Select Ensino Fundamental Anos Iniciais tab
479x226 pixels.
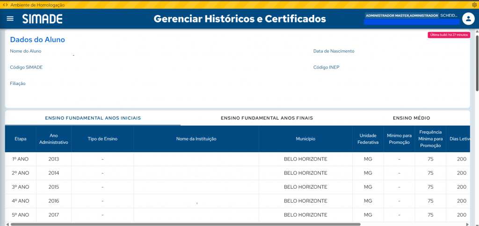[x=93, y=118]
